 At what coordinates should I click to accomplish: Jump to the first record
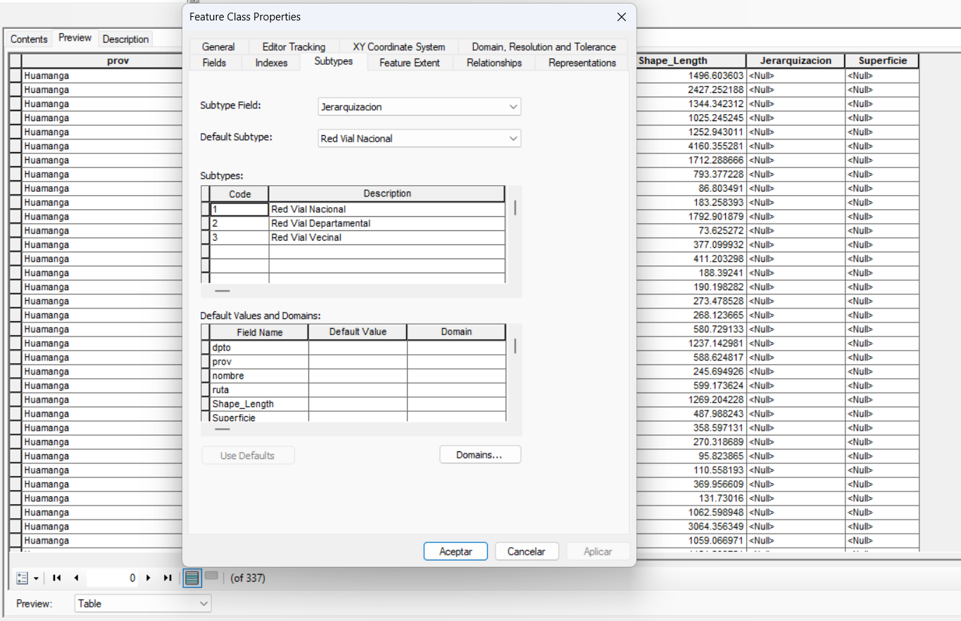(x=57, y=578)
